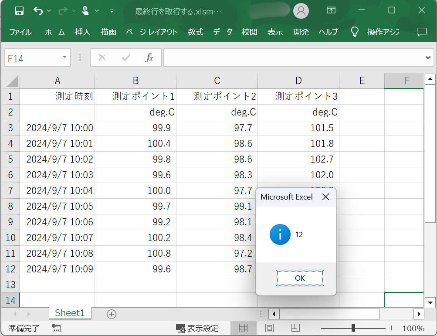Toggle Touch/Mouse mode icon
This screenshot has height=336, width=437.
point(85,11)
